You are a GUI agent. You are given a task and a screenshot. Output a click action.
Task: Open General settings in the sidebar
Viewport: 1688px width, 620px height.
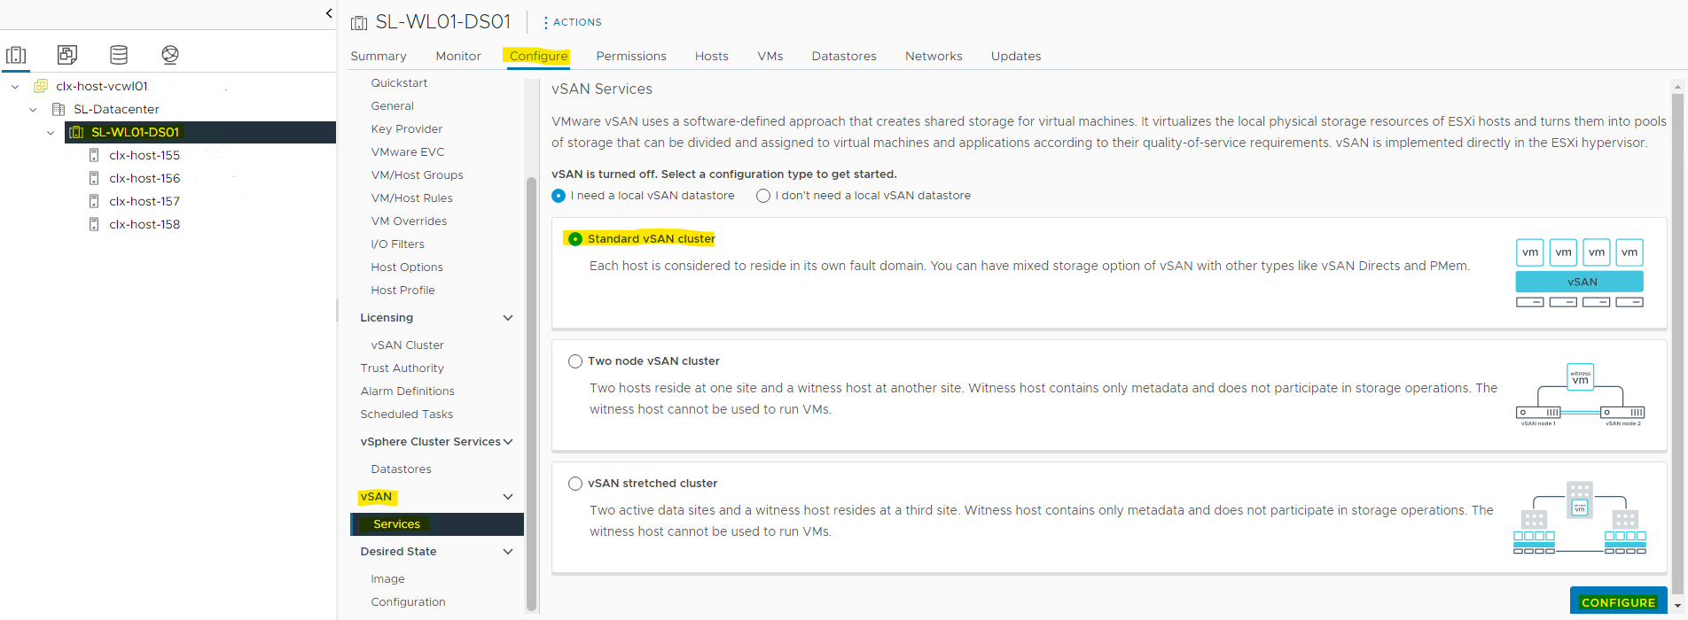pyautogui.click(x=393, y=106)
